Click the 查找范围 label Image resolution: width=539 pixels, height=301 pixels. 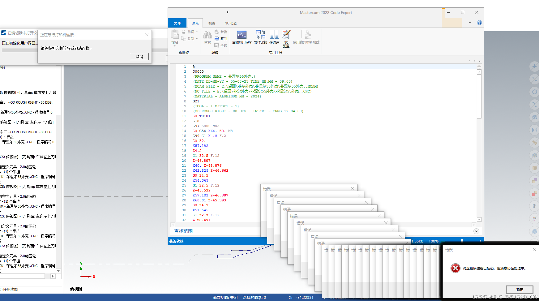(x=183, y=231)
